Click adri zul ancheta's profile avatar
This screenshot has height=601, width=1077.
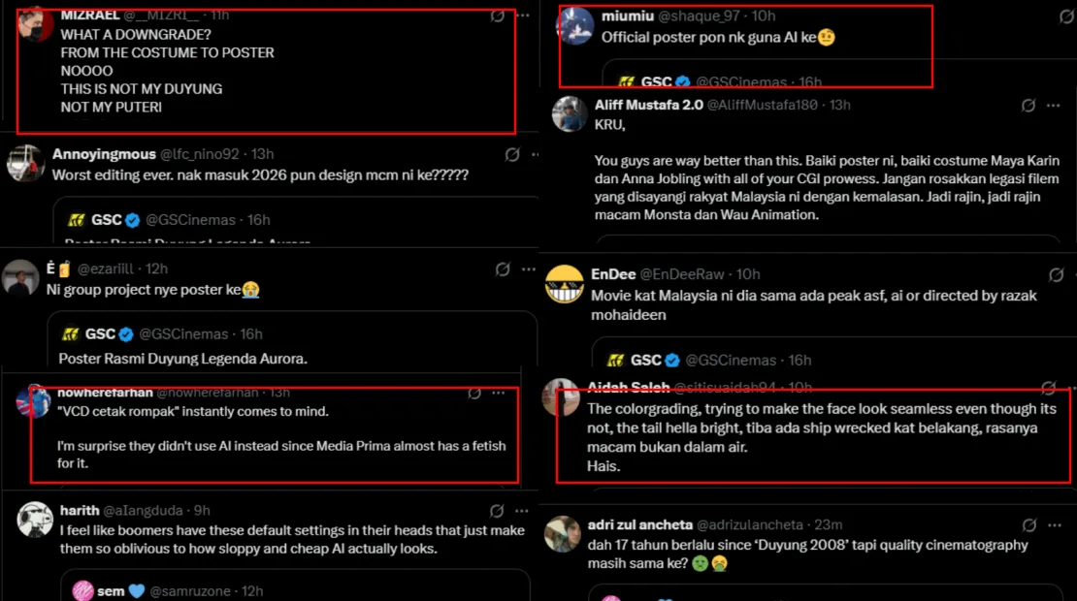563,535
